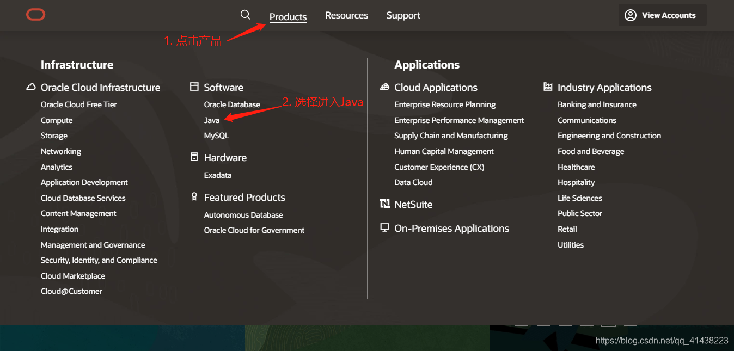Image resolution: width=734 pixels, height=351 pixels.
Task: Go to Cloud Database Services
Action: [x=83, y=198]
